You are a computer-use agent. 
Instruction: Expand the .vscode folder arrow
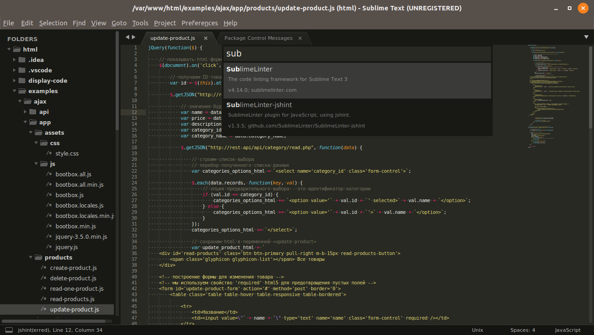tap(14, 70)
